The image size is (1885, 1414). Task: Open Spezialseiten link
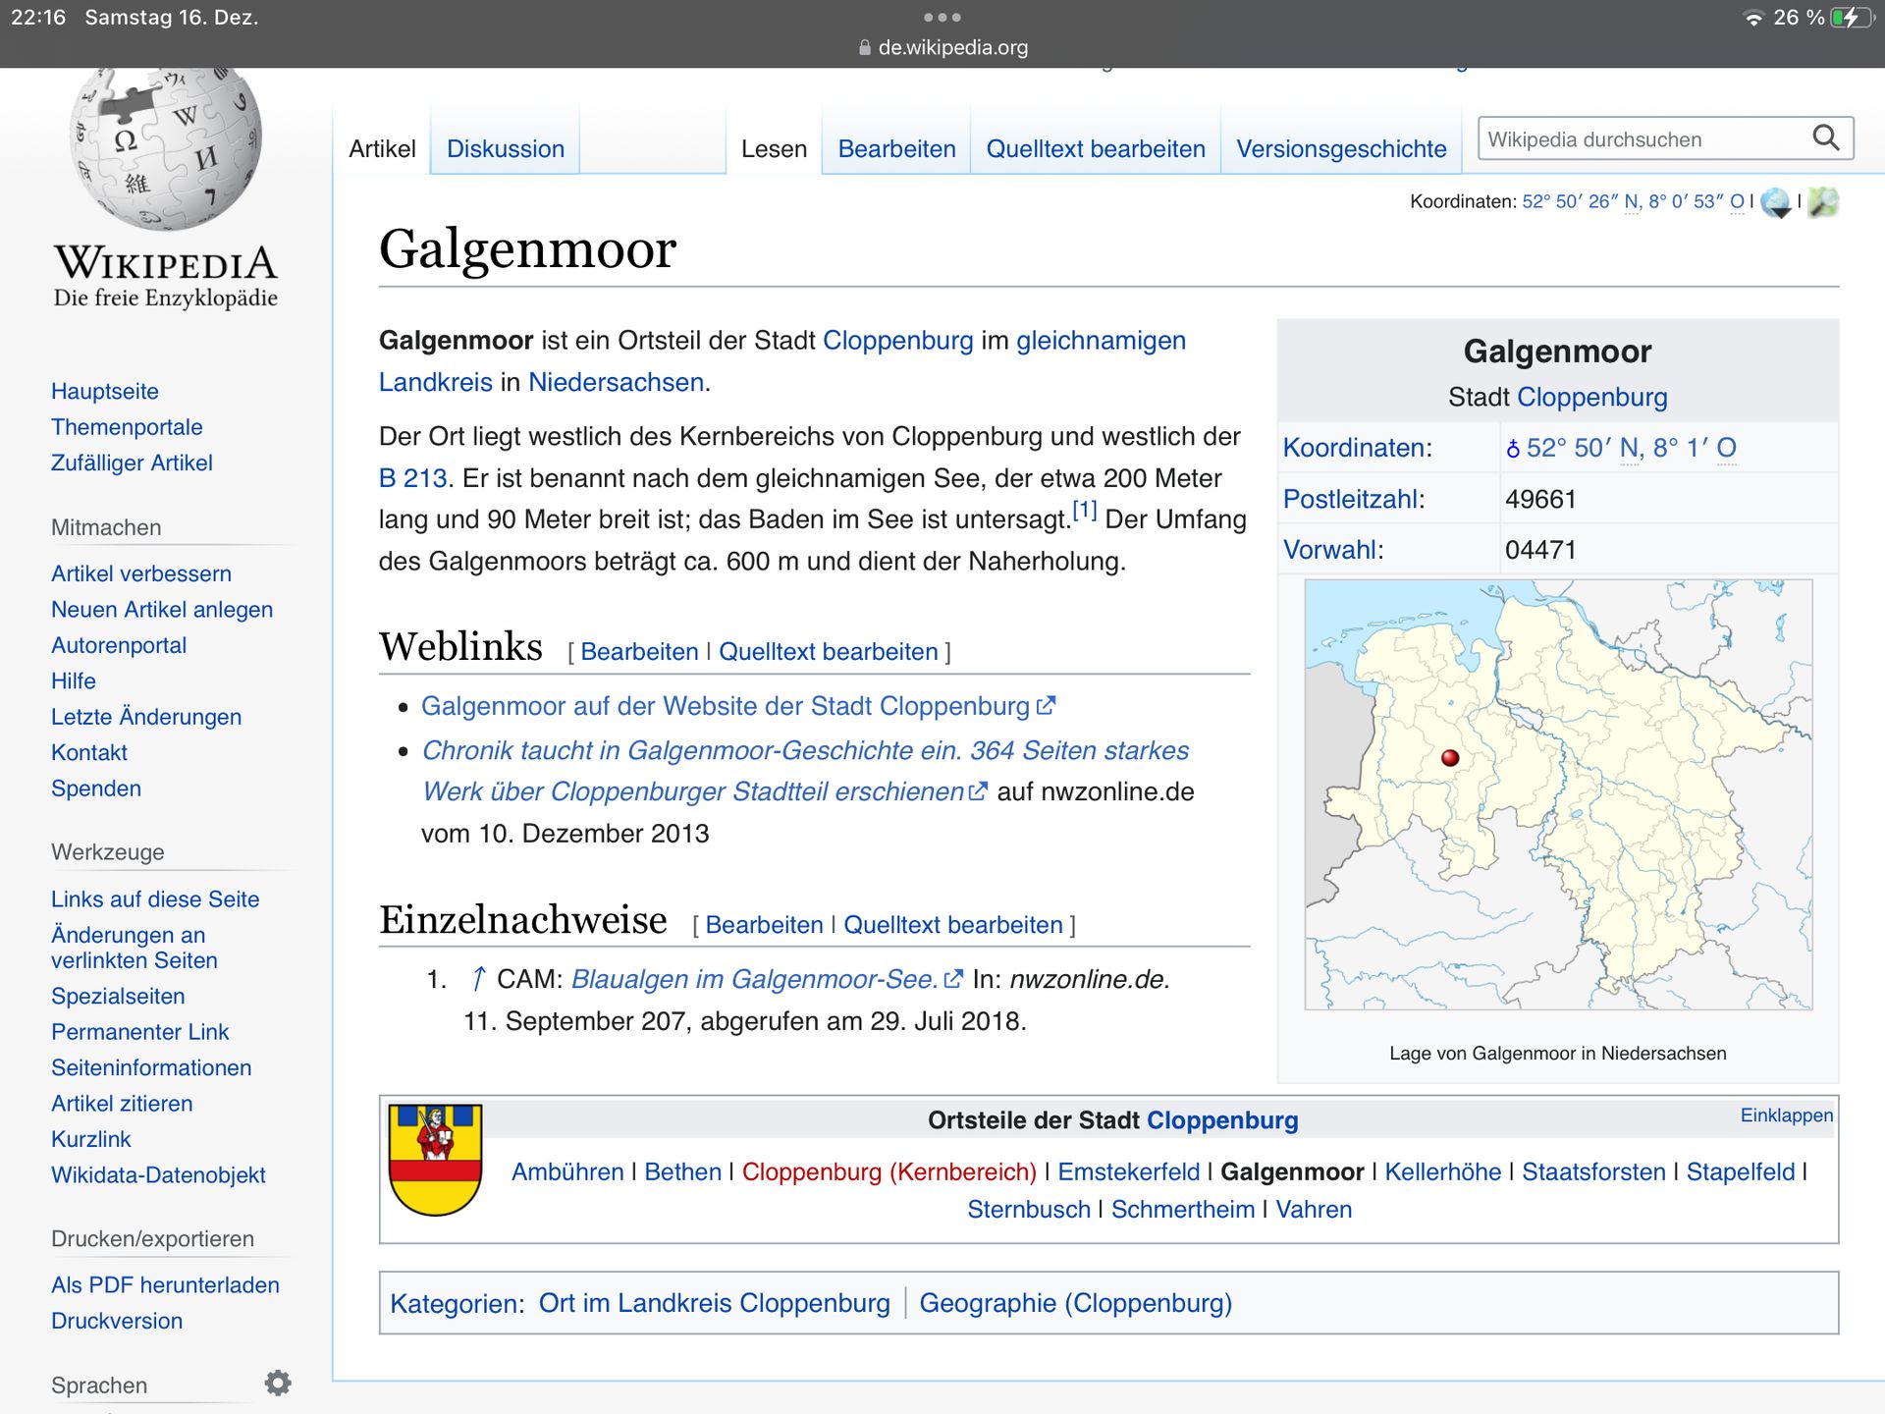tap(118, 997)
